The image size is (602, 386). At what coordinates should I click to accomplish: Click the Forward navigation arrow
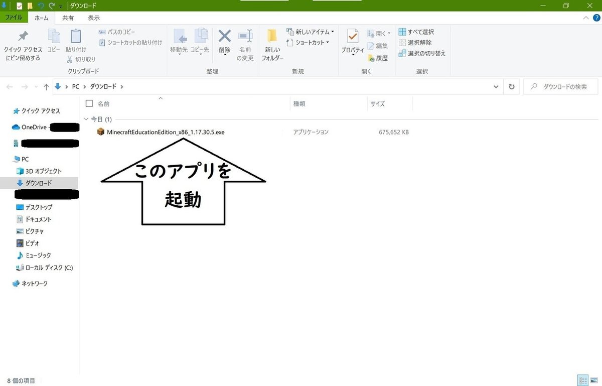pyautogui.click(x=25, y=87)
